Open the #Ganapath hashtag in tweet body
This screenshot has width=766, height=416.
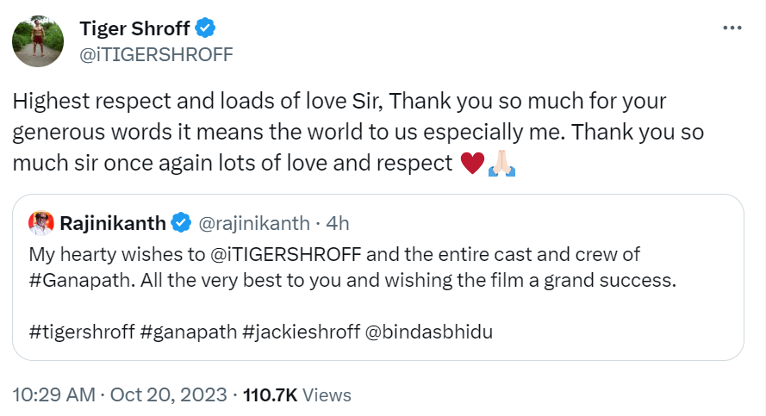73,280
